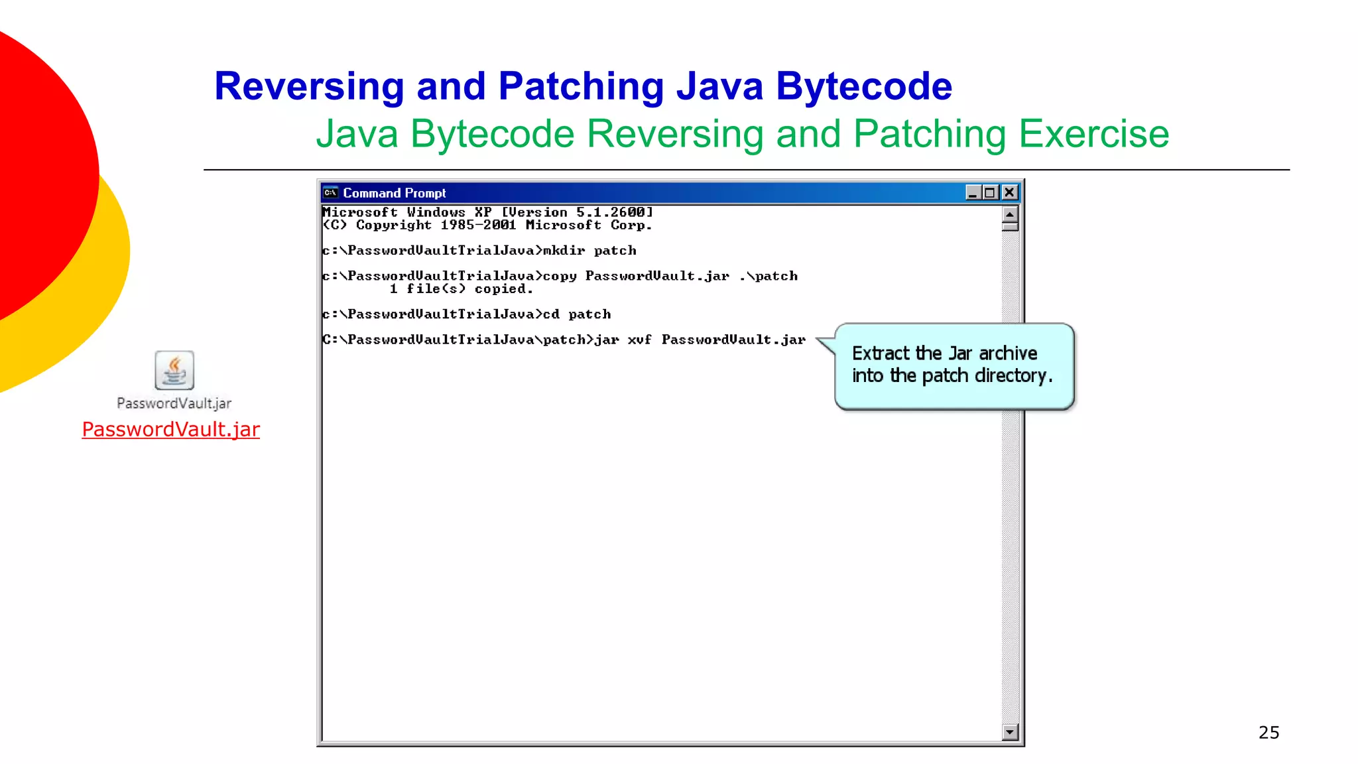Click the green 'Java Bytecode Reversing and Patching Exercise' subtitle

click(743, 134)
